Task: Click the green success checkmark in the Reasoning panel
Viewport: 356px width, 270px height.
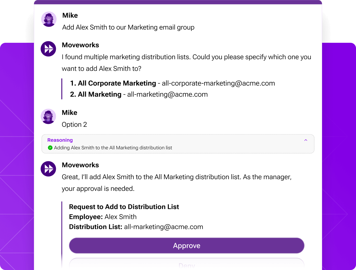Action: 50,148
